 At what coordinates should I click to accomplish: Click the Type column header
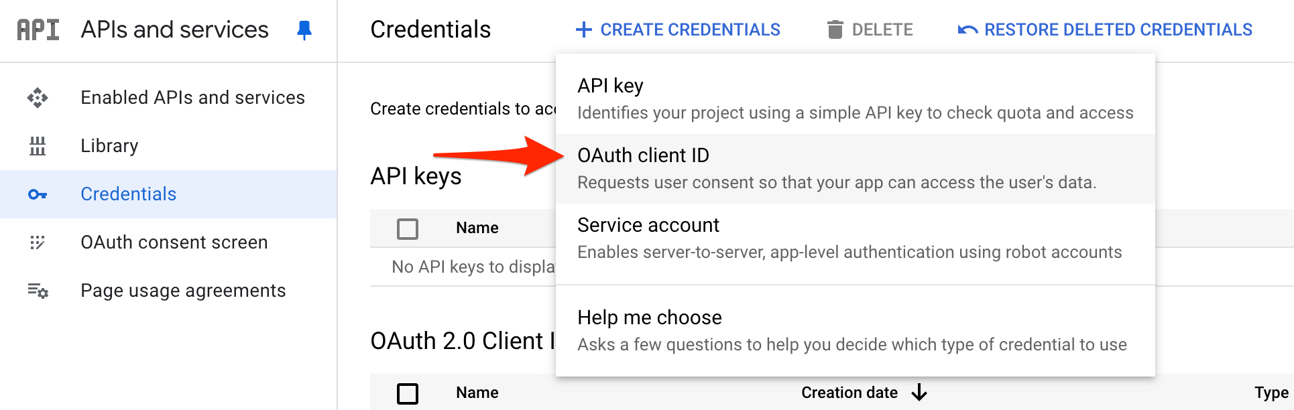coord(1271,393)
